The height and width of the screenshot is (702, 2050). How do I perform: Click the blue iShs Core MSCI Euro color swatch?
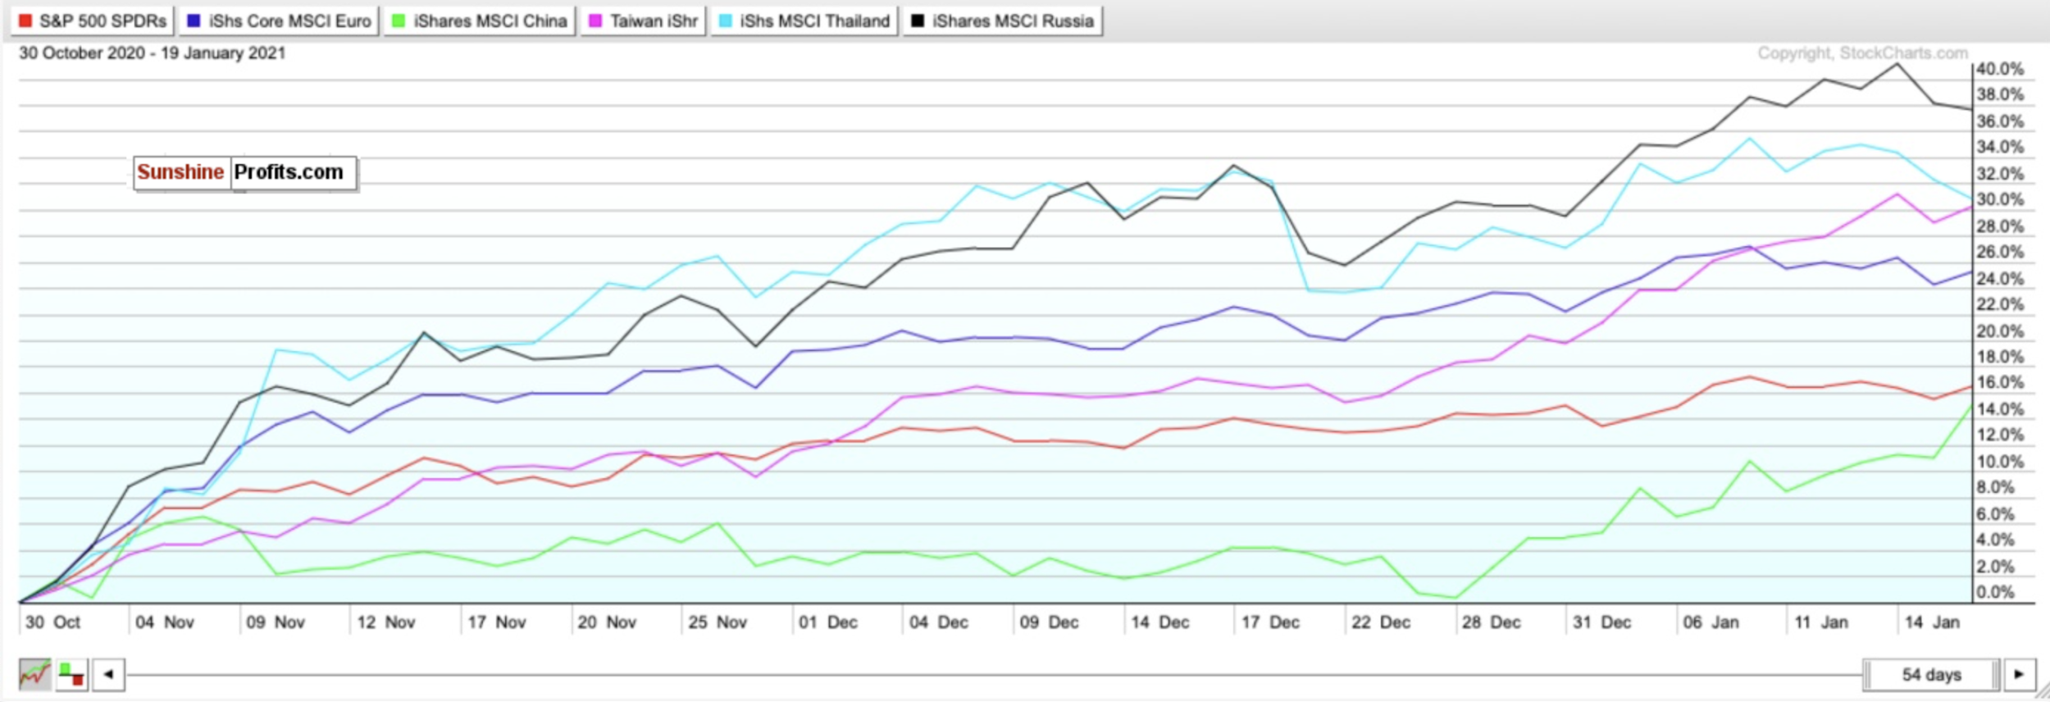(x=194, y=21)
